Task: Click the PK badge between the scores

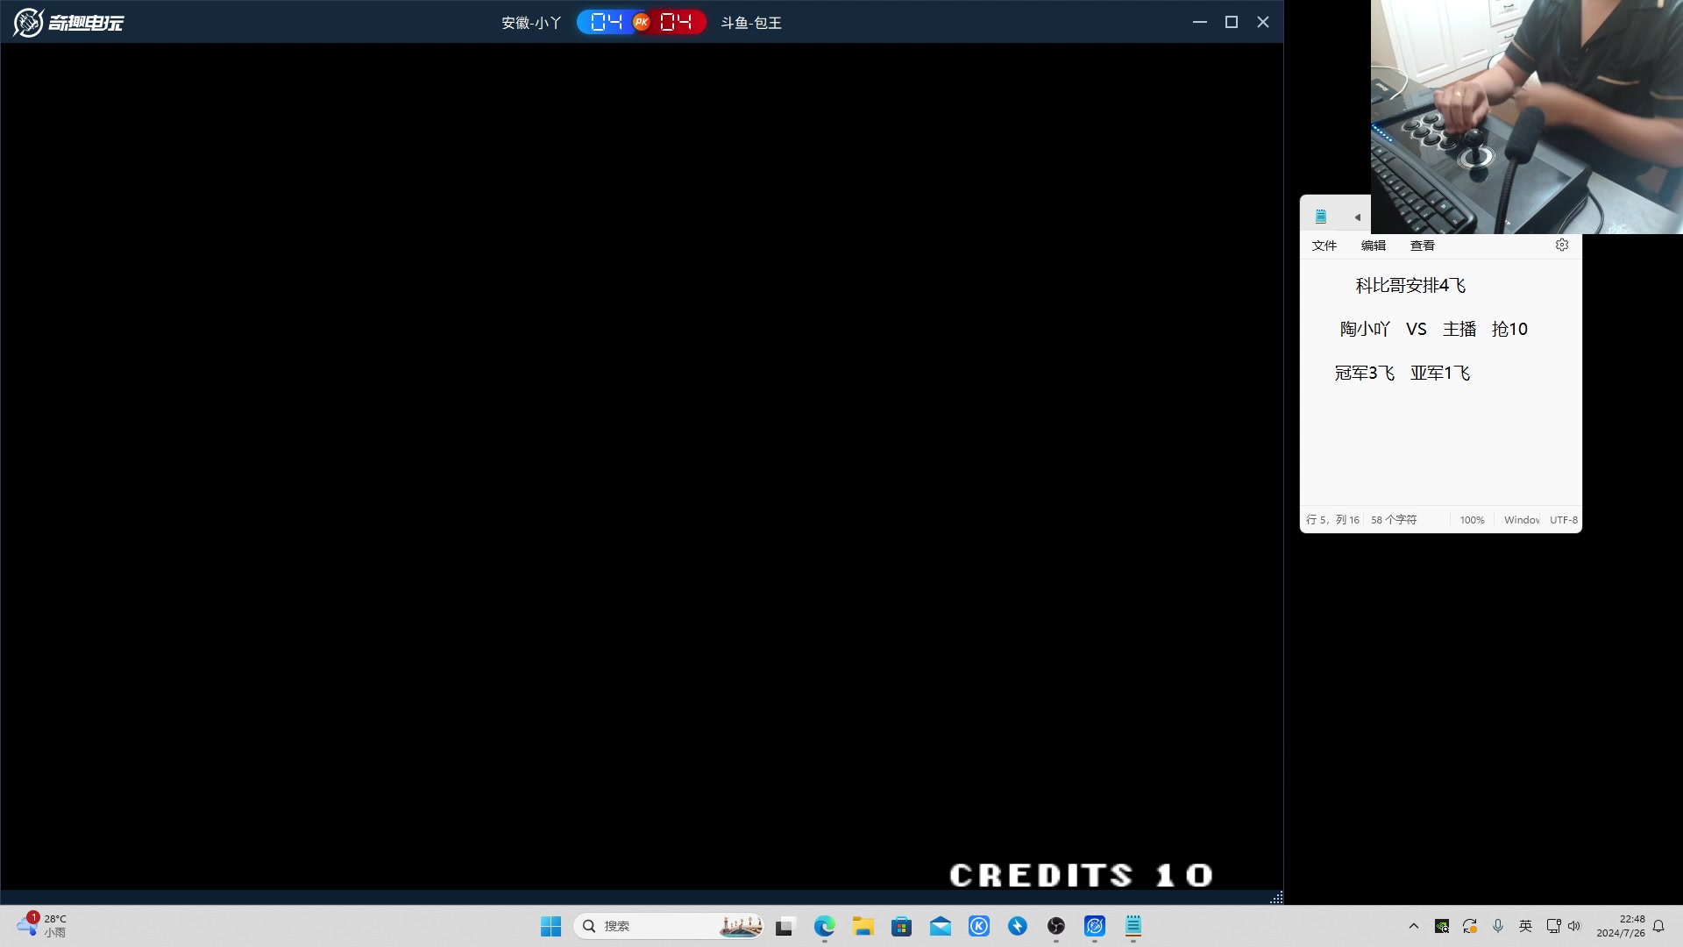Action: tap(642, 22)
